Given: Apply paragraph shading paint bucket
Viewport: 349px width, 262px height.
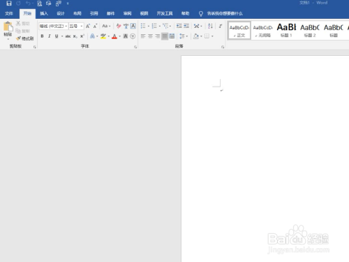Looking at the screenshot, I should [196, 36].
